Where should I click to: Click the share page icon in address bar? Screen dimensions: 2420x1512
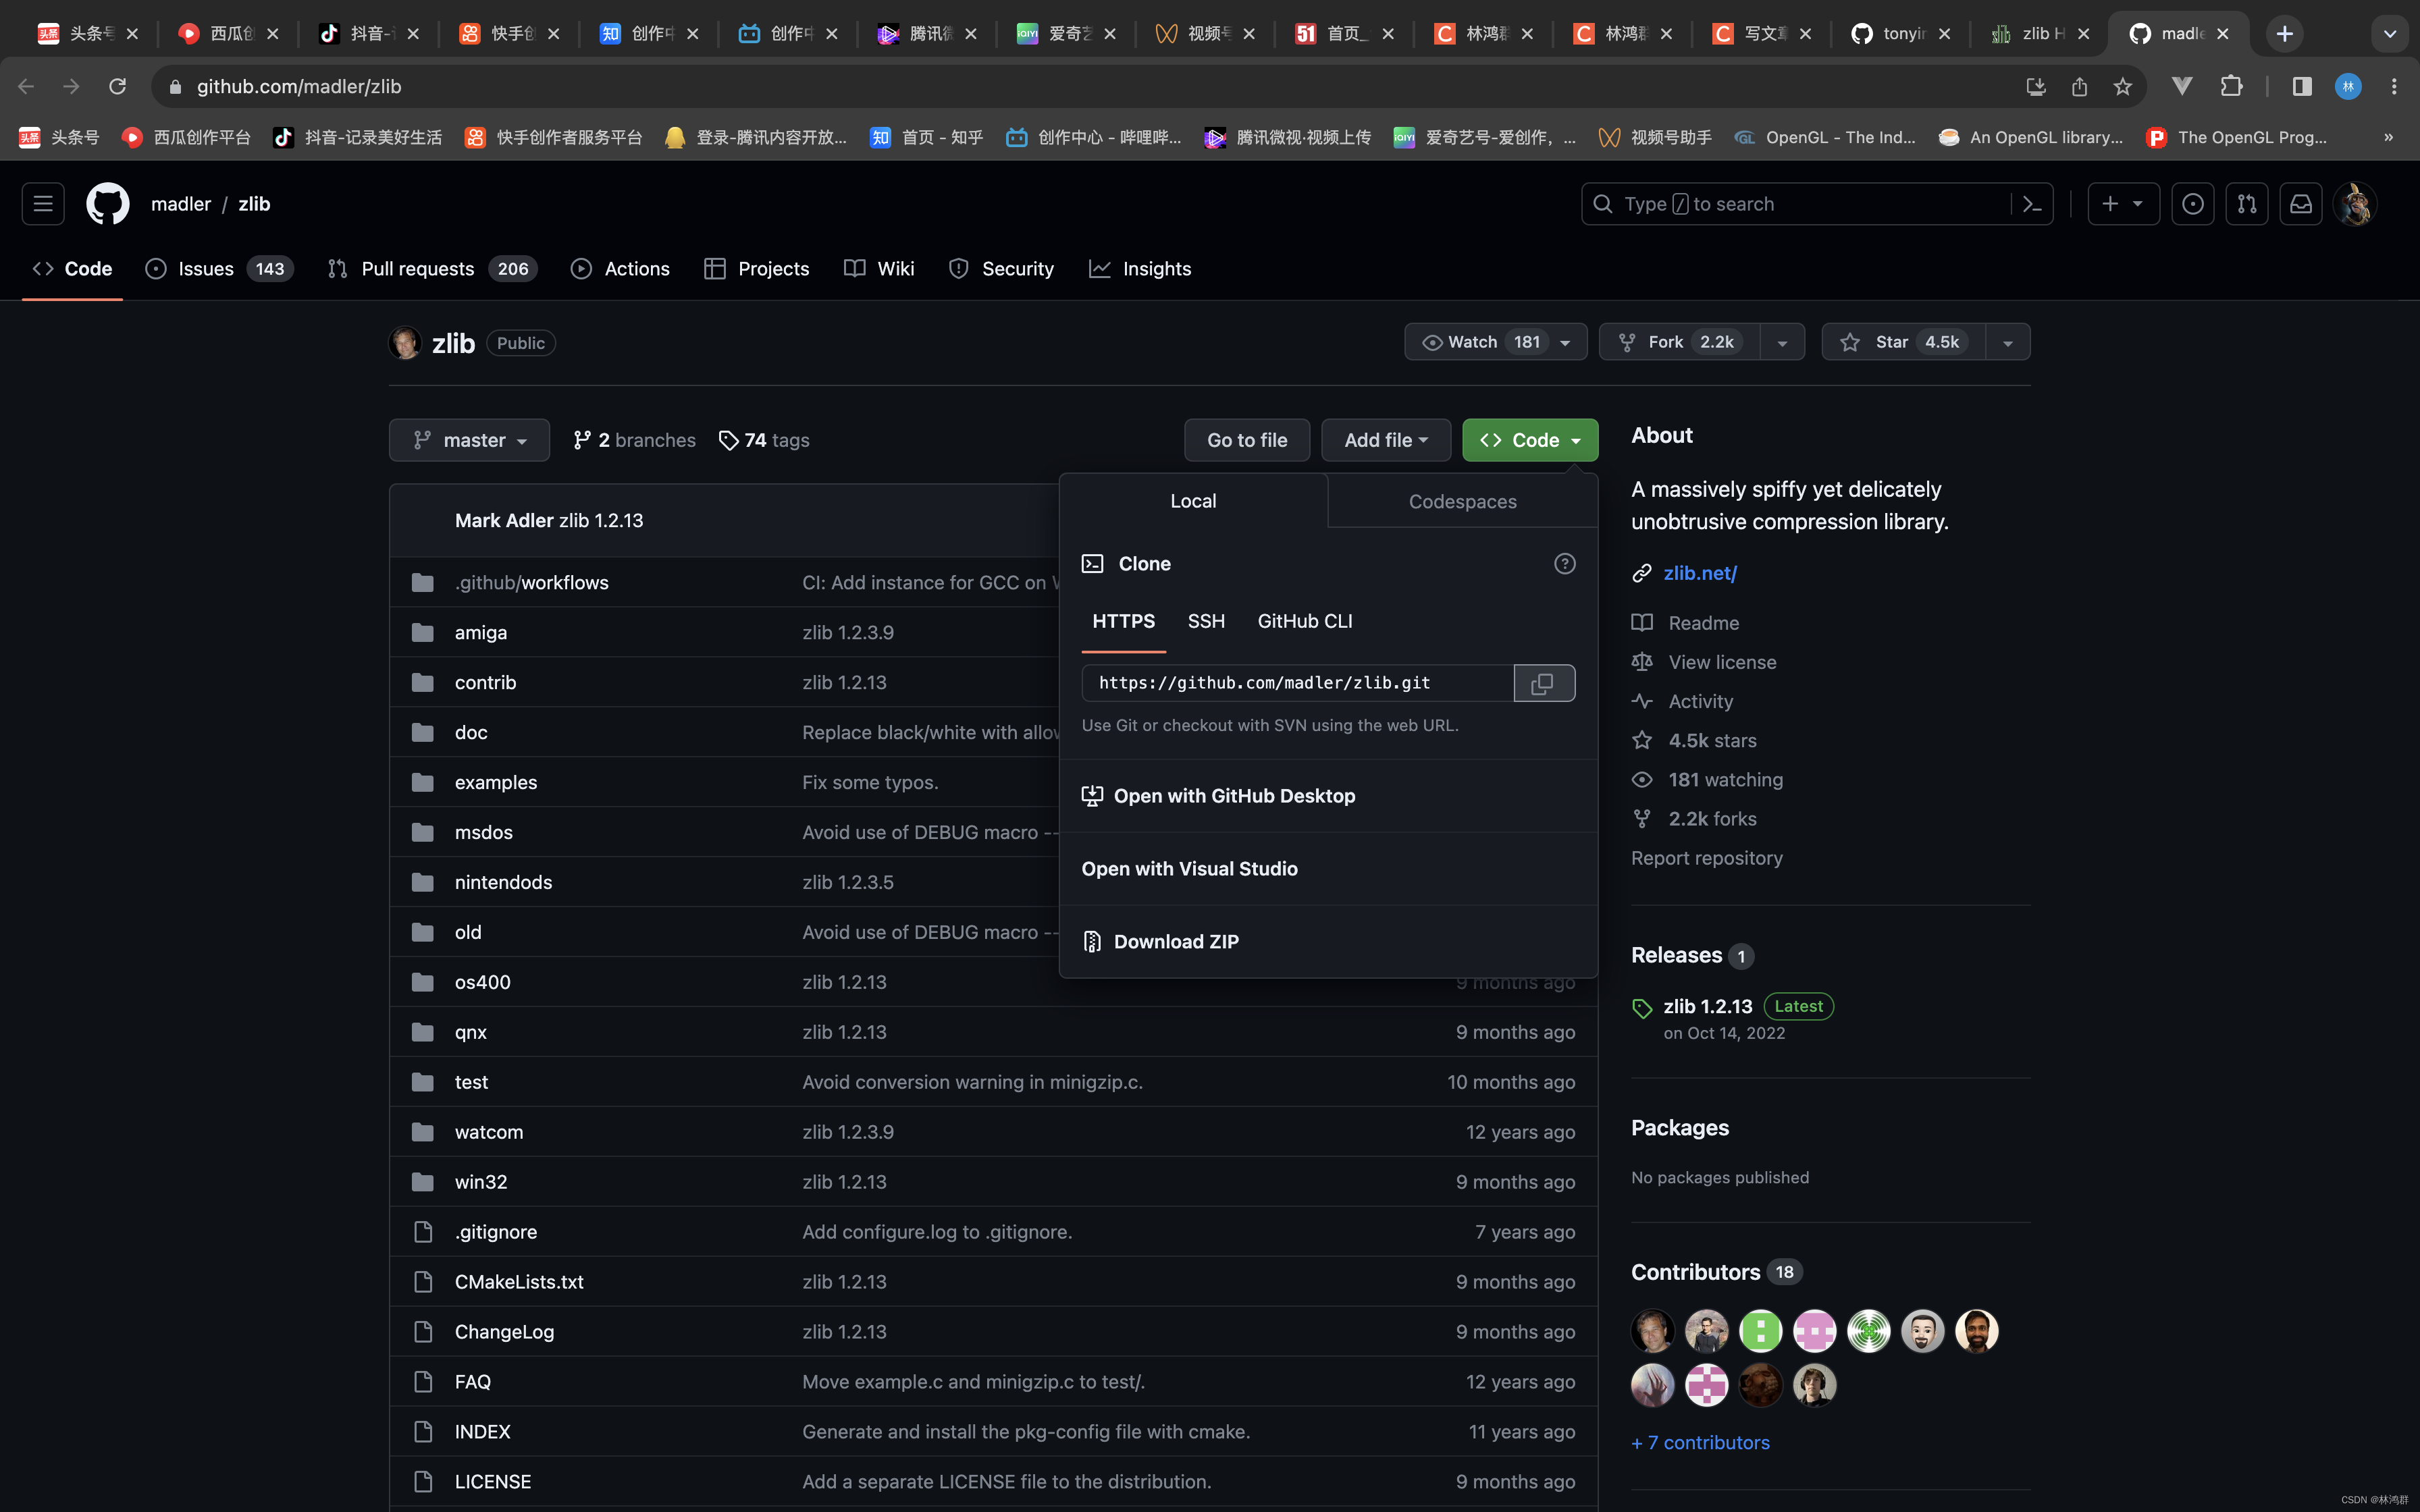point(2080,87)
